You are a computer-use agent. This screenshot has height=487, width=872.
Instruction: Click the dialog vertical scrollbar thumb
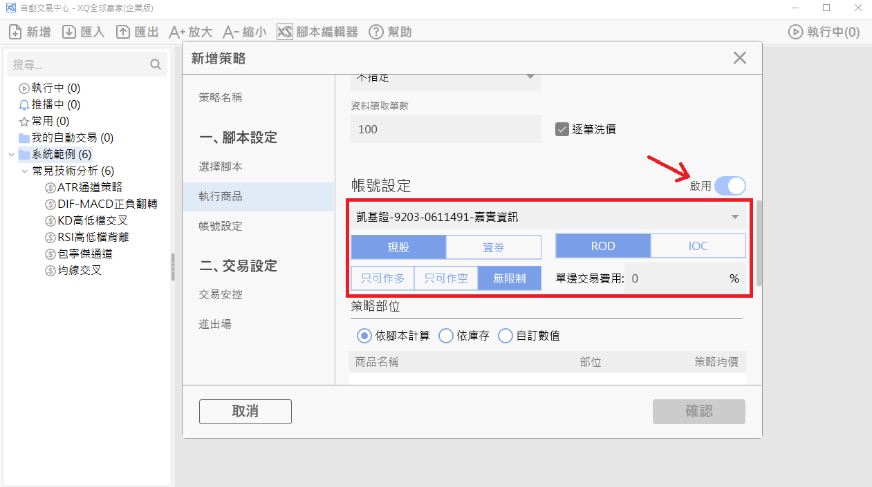click(x=759, y=243)
